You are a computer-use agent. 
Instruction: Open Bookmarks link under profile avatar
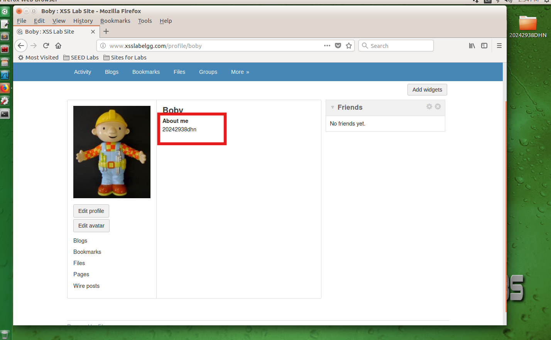(87, 252)
